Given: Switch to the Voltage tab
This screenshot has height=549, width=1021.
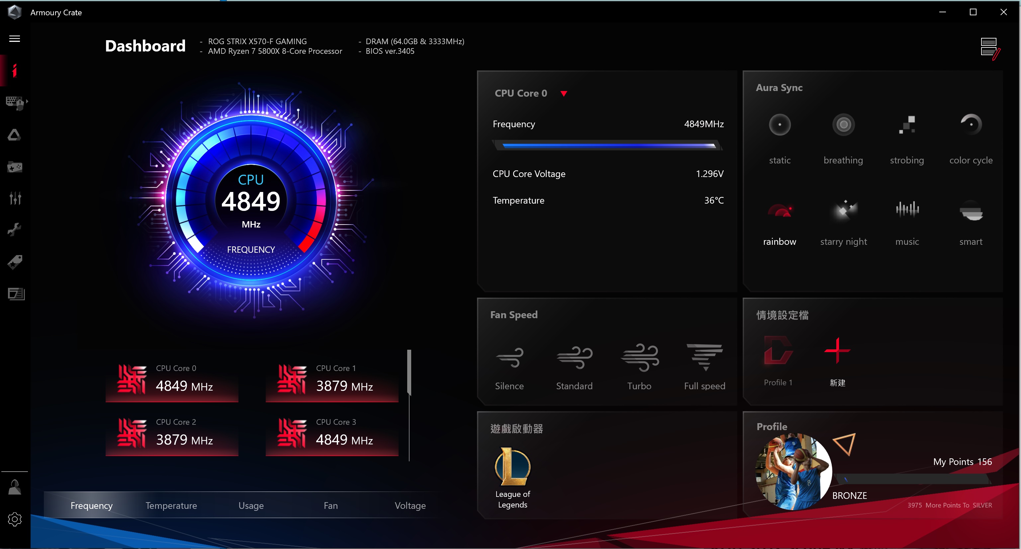Looking at the screenshot, I should point(410,505).
